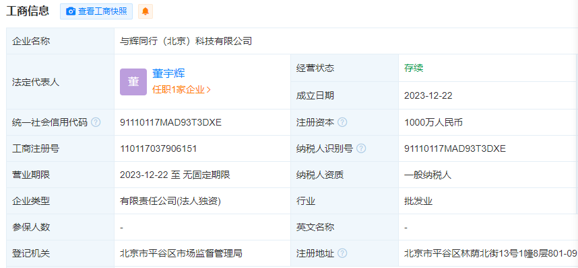
Task: Click establishment date 2023-12-22 value
Action: click(428, 96)
